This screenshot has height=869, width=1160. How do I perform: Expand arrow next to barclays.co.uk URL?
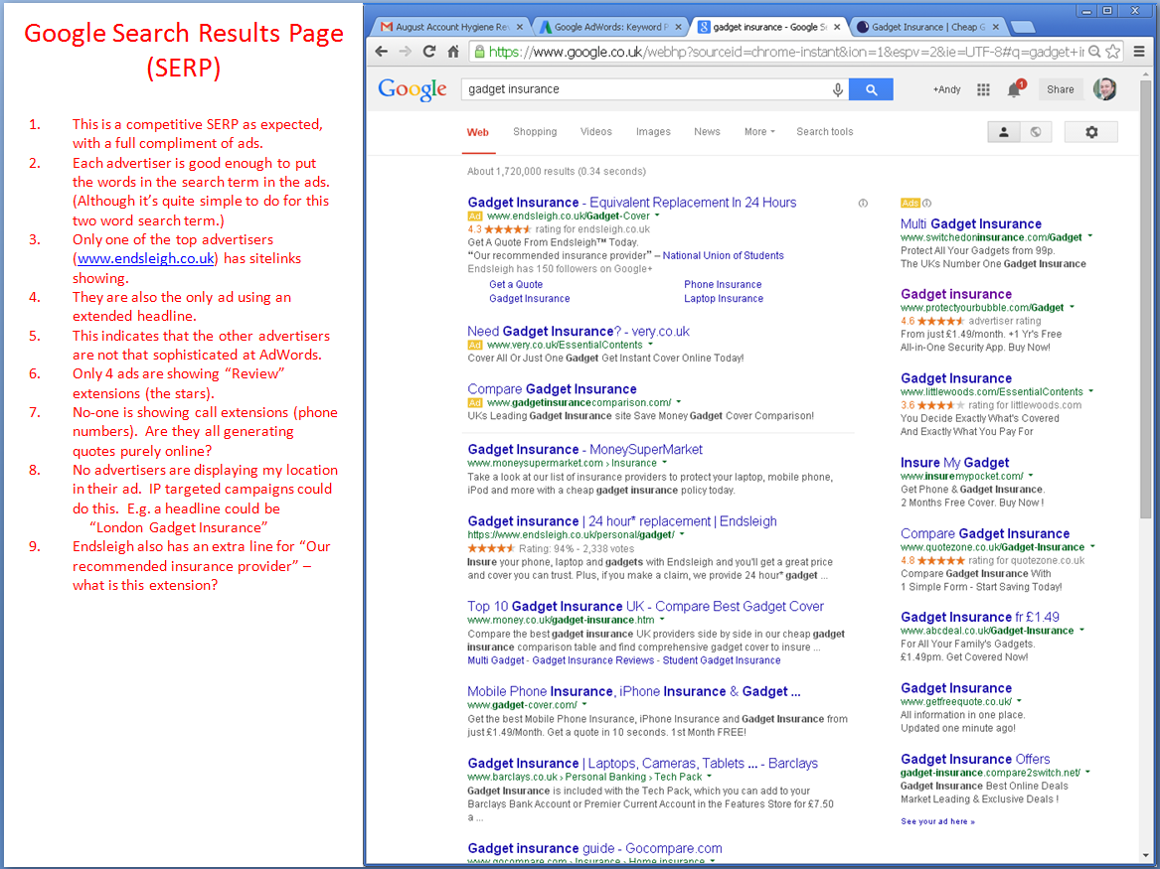coord(710,777)
